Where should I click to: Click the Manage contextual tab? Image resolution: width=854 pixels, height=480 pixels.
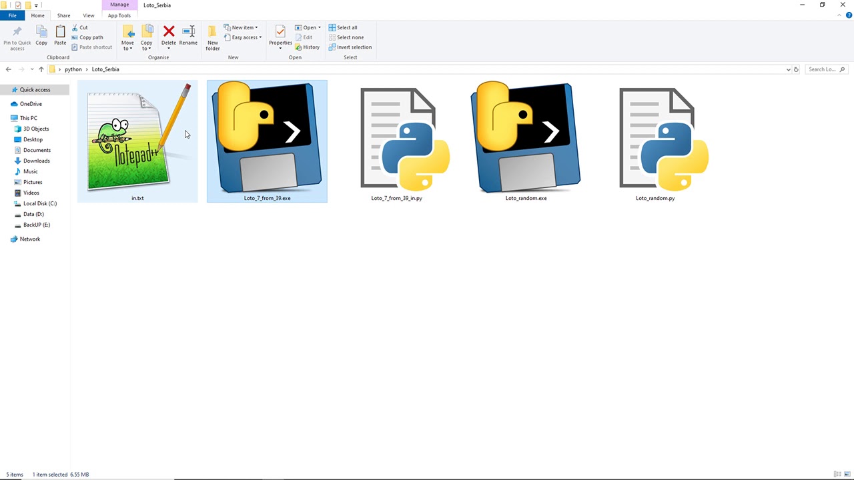click(x=119, y=5)
